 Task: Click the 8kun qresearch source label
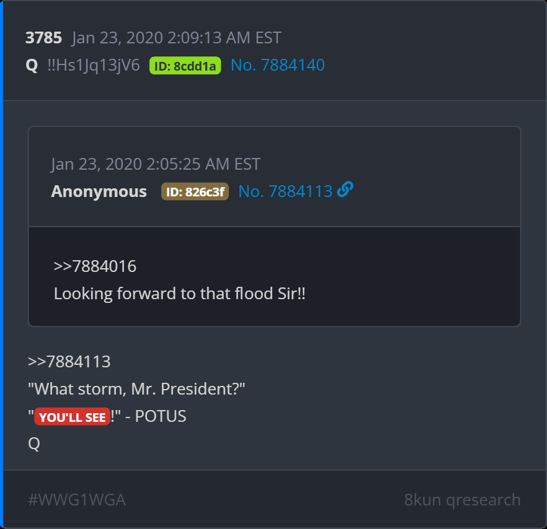[462, 500]
